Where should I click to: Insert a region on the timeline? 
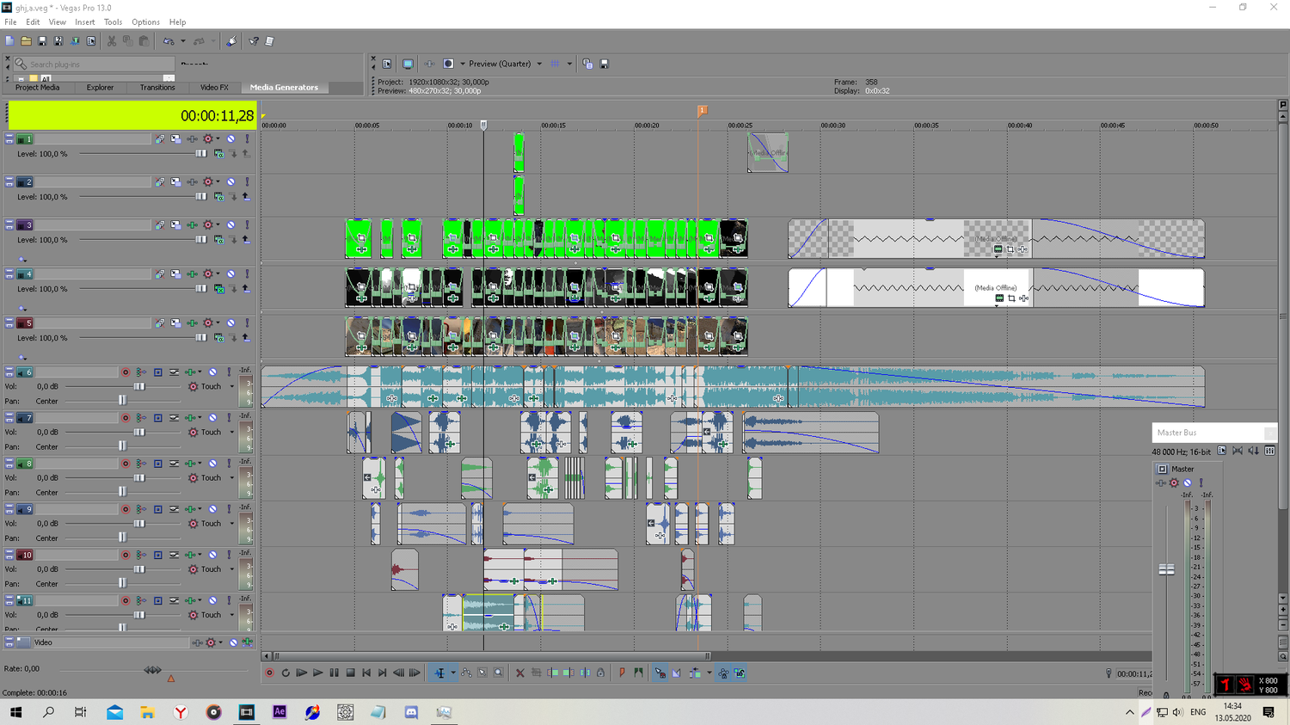pos(638,673)
